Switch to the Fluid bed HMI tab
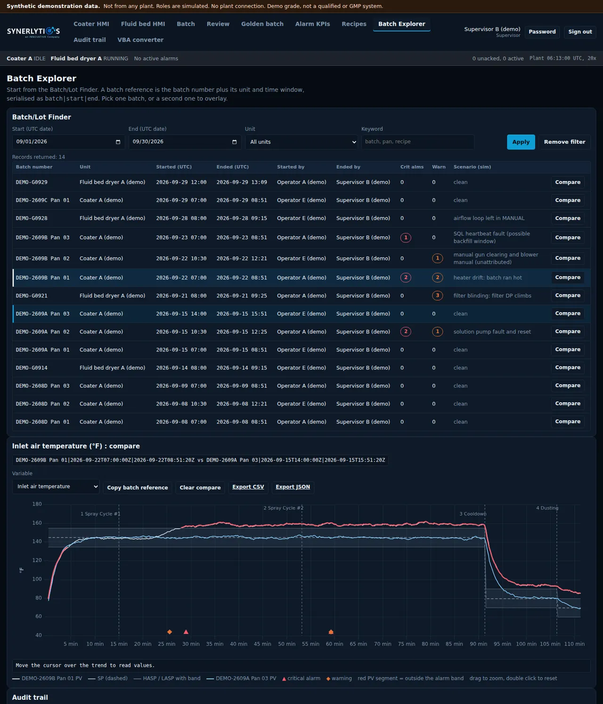 [x=143, y=24]
